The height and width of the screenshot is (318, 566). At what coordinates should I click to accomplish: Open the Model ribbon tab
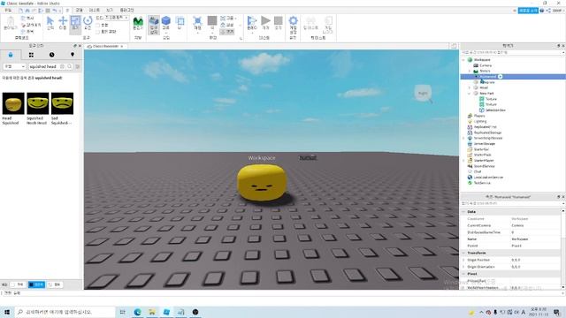click(x=79, y=10)
